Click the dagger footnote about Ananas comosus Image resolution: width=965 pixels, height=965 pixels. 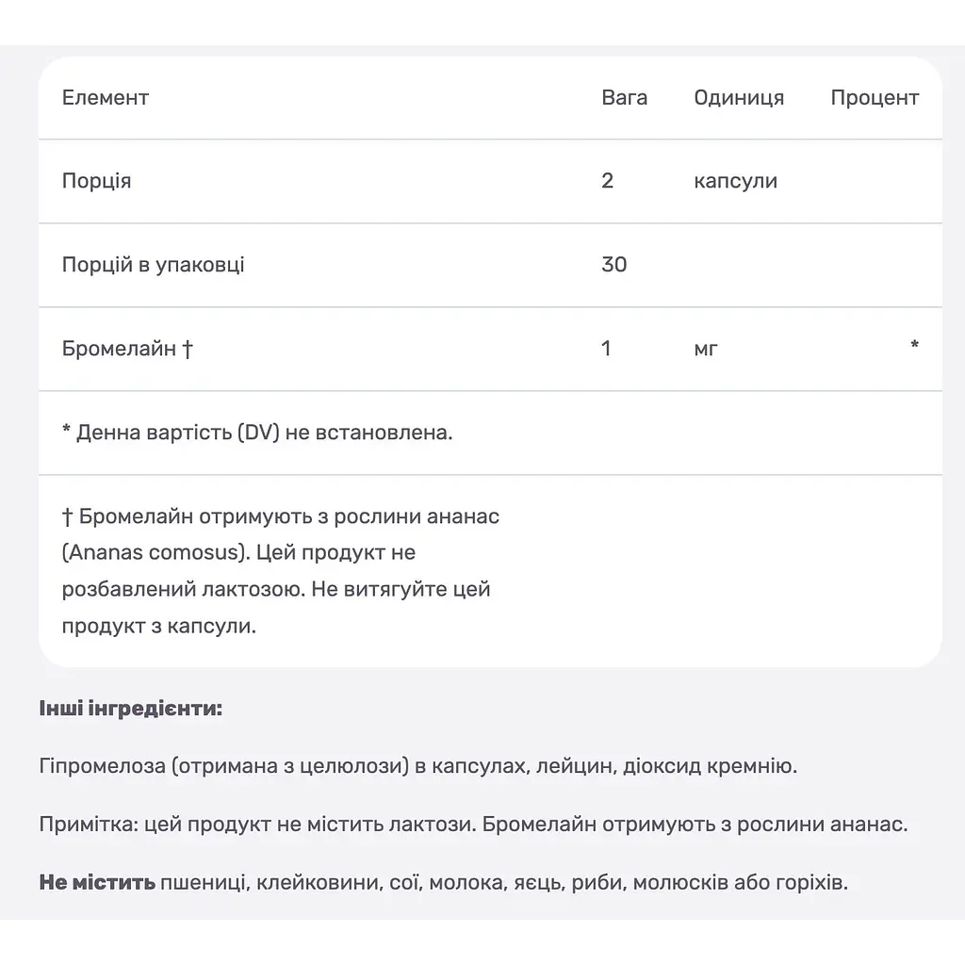[281, 571]
